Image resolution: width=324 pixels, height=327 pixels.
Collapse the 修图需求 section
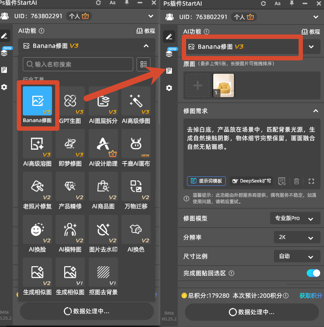click(x=315, y=111)
